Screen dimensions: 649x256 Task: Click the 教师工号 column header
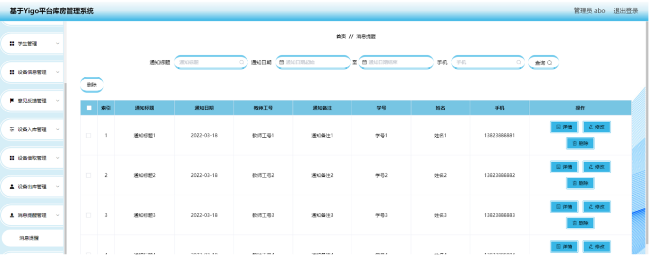click(263, 108)
